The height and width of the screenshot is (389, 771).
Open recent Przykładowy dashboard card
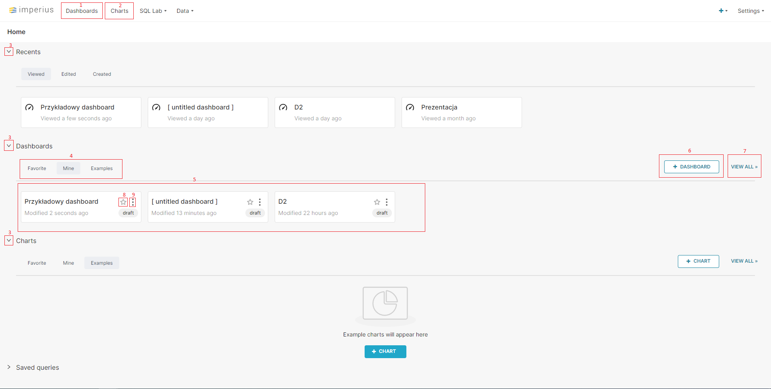(81, 112)
